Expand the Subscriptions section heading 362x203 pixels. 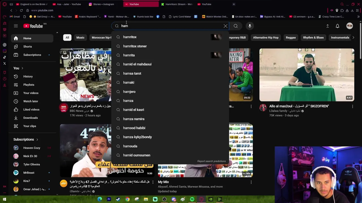point(26,140)
